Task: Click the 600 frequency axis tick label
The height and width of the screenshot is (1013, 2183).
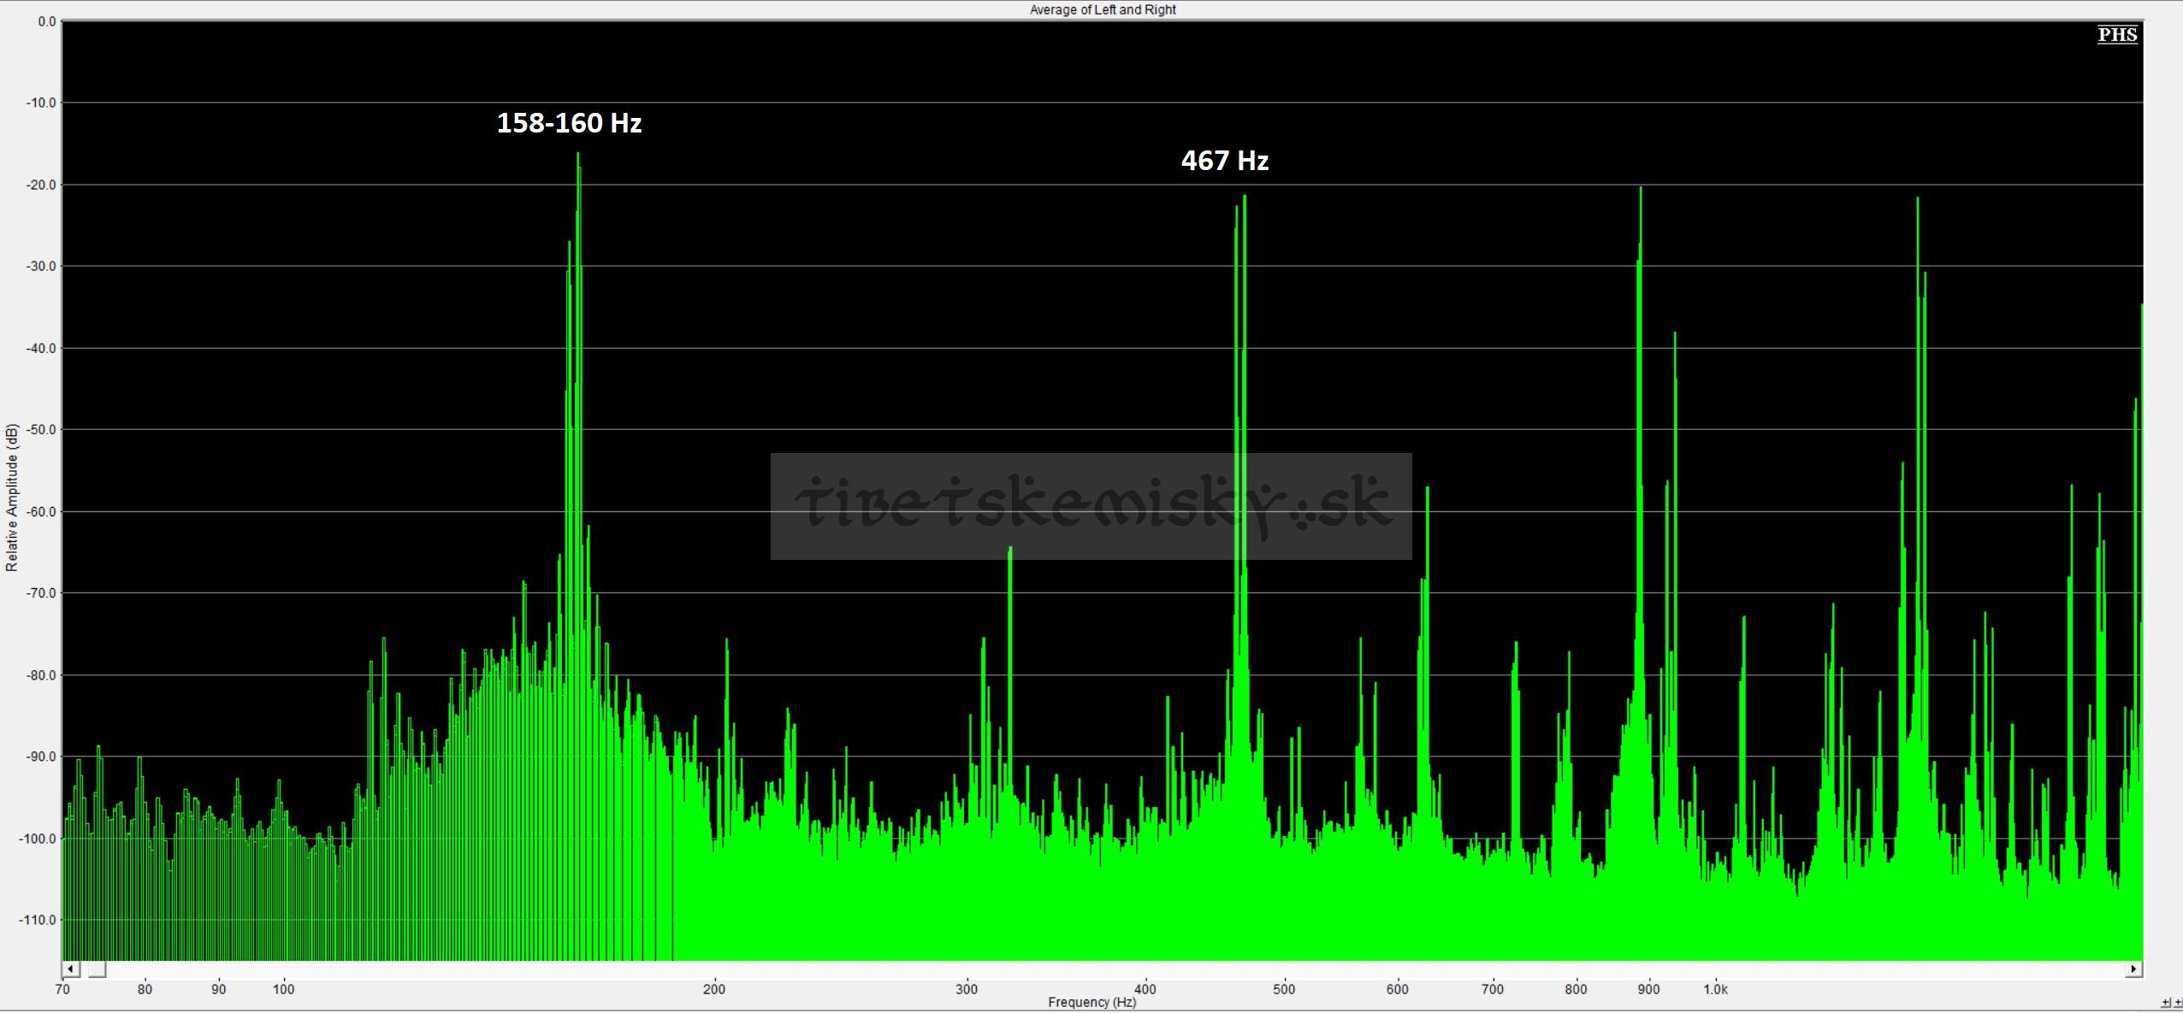Action: [1397, 989]
